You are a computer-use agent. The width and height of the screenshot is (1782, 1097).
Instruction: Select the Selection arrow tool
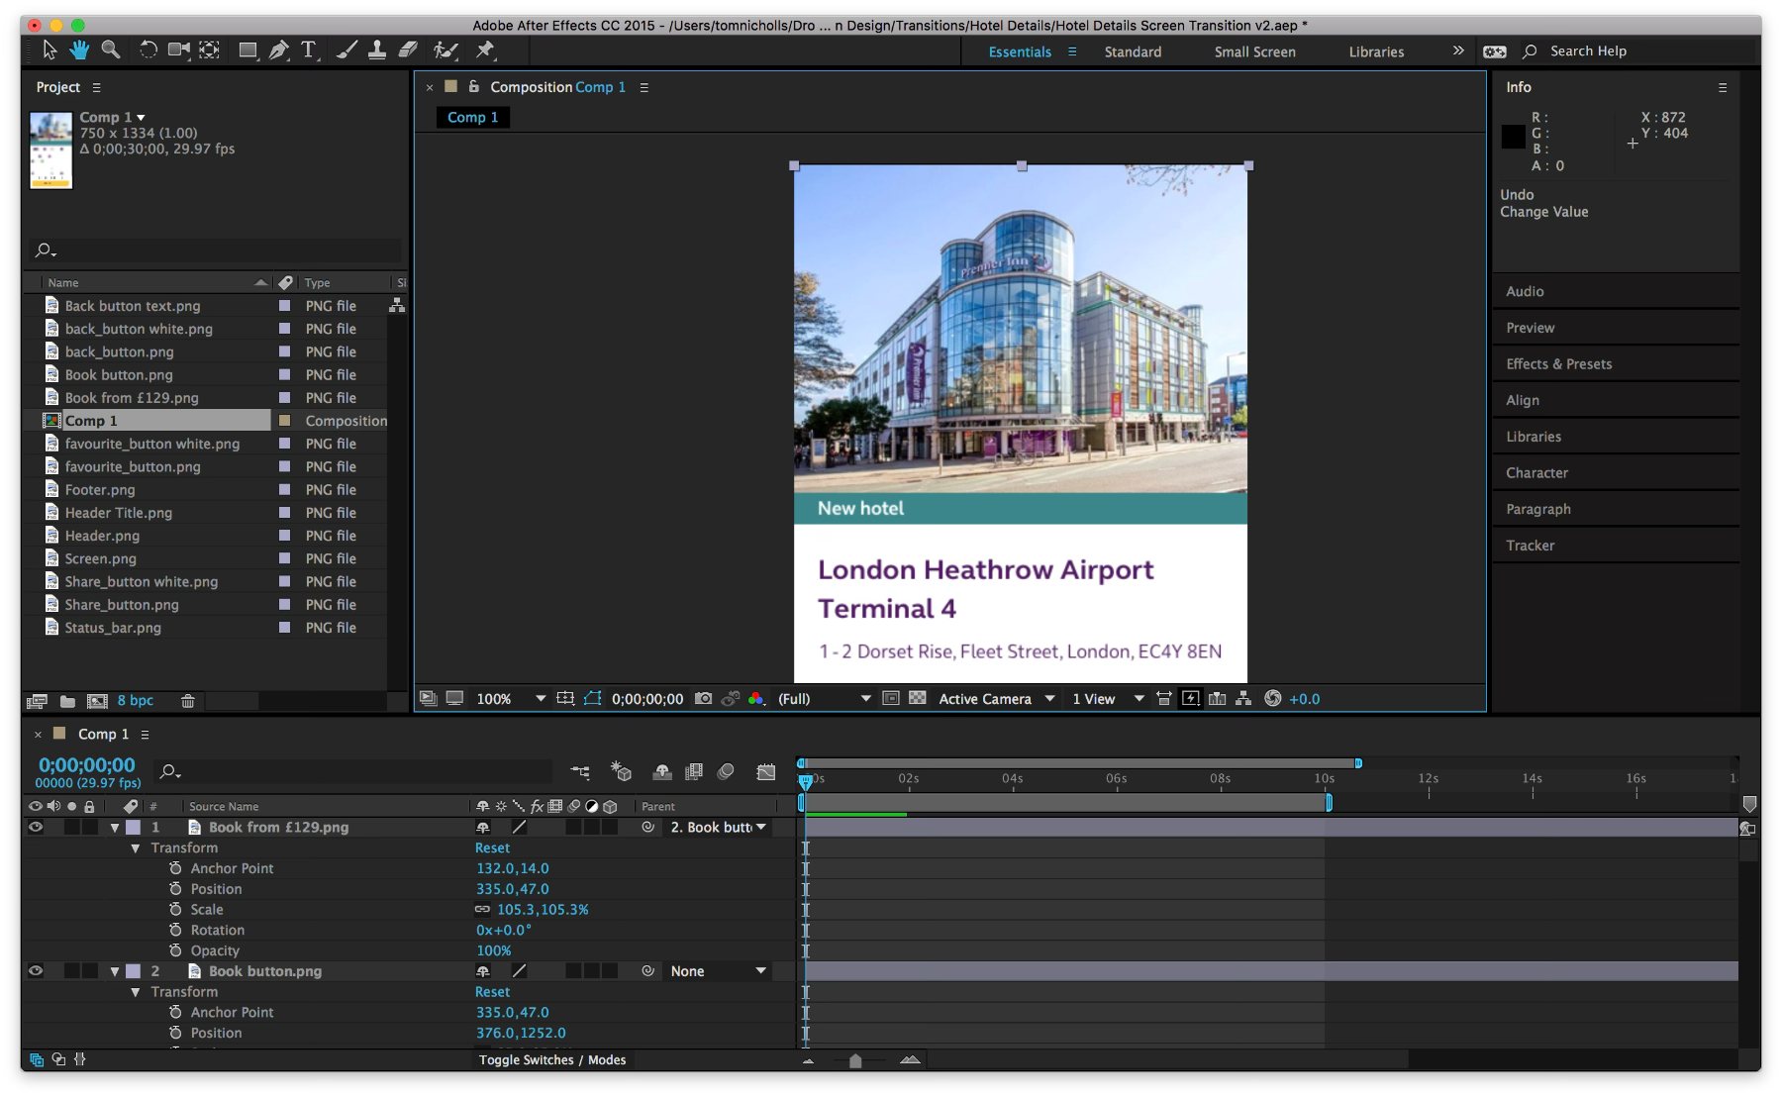49,50
